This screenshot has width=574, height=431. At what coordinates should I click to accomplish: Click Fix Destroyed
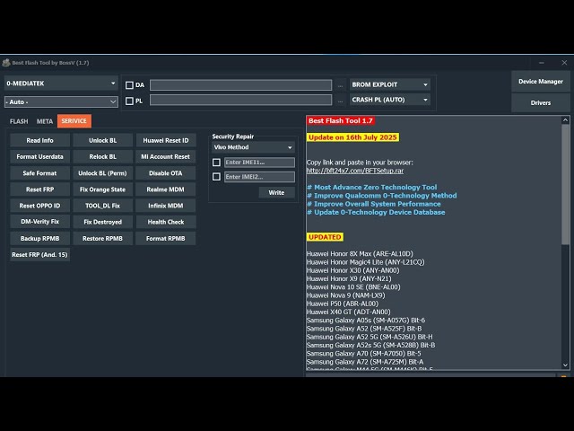pos(103,222)
